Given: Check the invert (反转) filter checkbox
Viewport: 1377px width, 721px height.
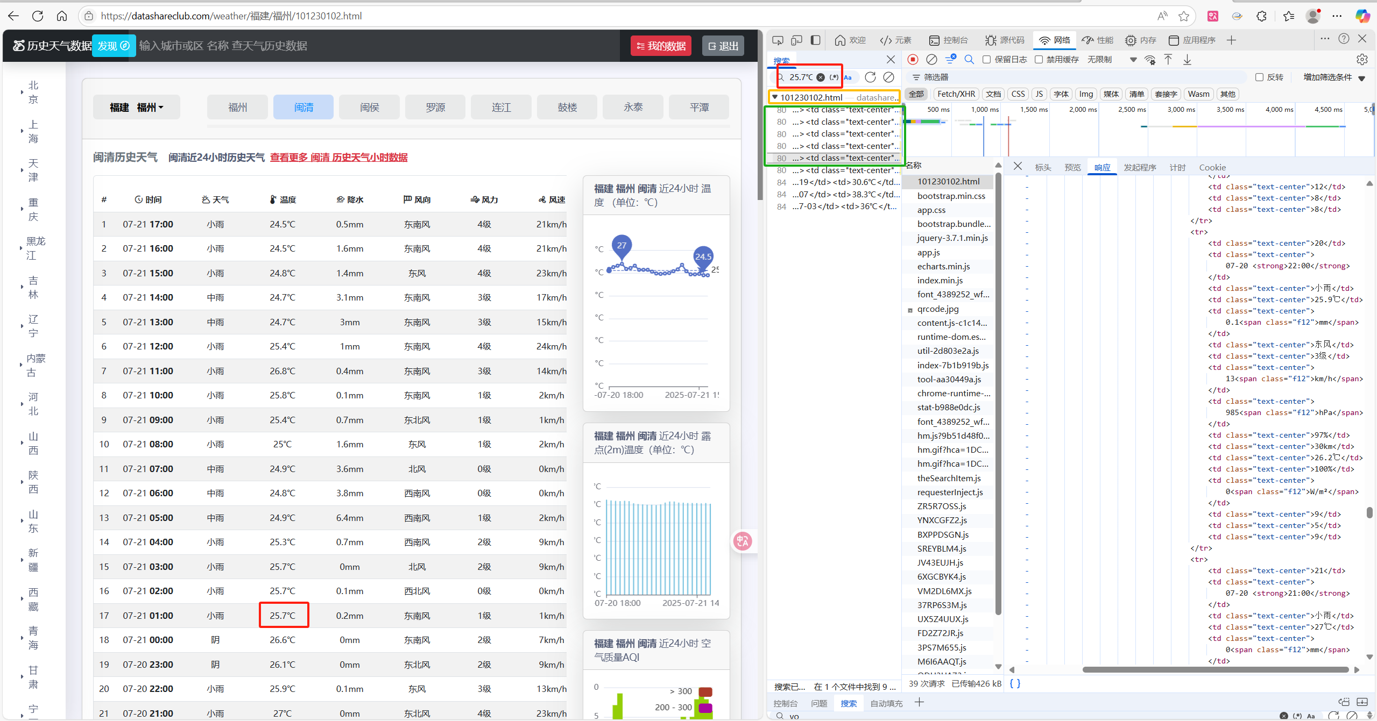Looking at the screenshot, I should click(x=1259, y=77).
